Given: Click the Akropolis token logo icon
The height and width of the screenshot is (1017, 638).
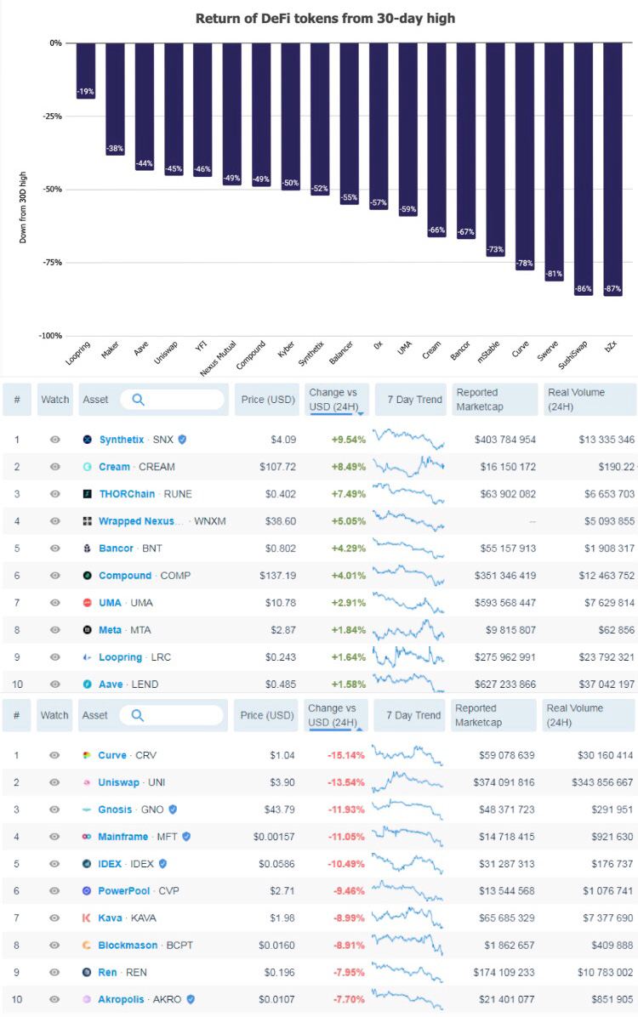Looking at the screenshot, I should pos(87,1000).
